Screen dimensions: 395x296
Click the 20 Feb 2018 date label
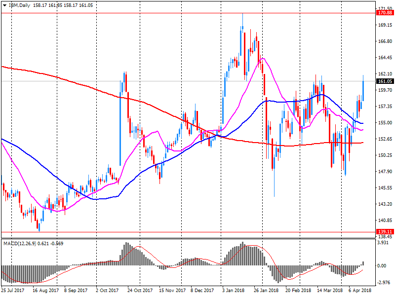298,291
